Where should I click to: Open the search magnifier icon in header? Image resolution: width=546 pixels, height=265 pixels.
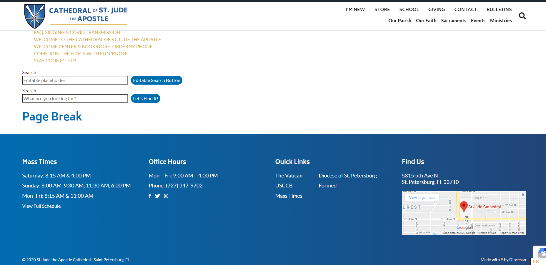pyautogui.click(x=522, y=16)
